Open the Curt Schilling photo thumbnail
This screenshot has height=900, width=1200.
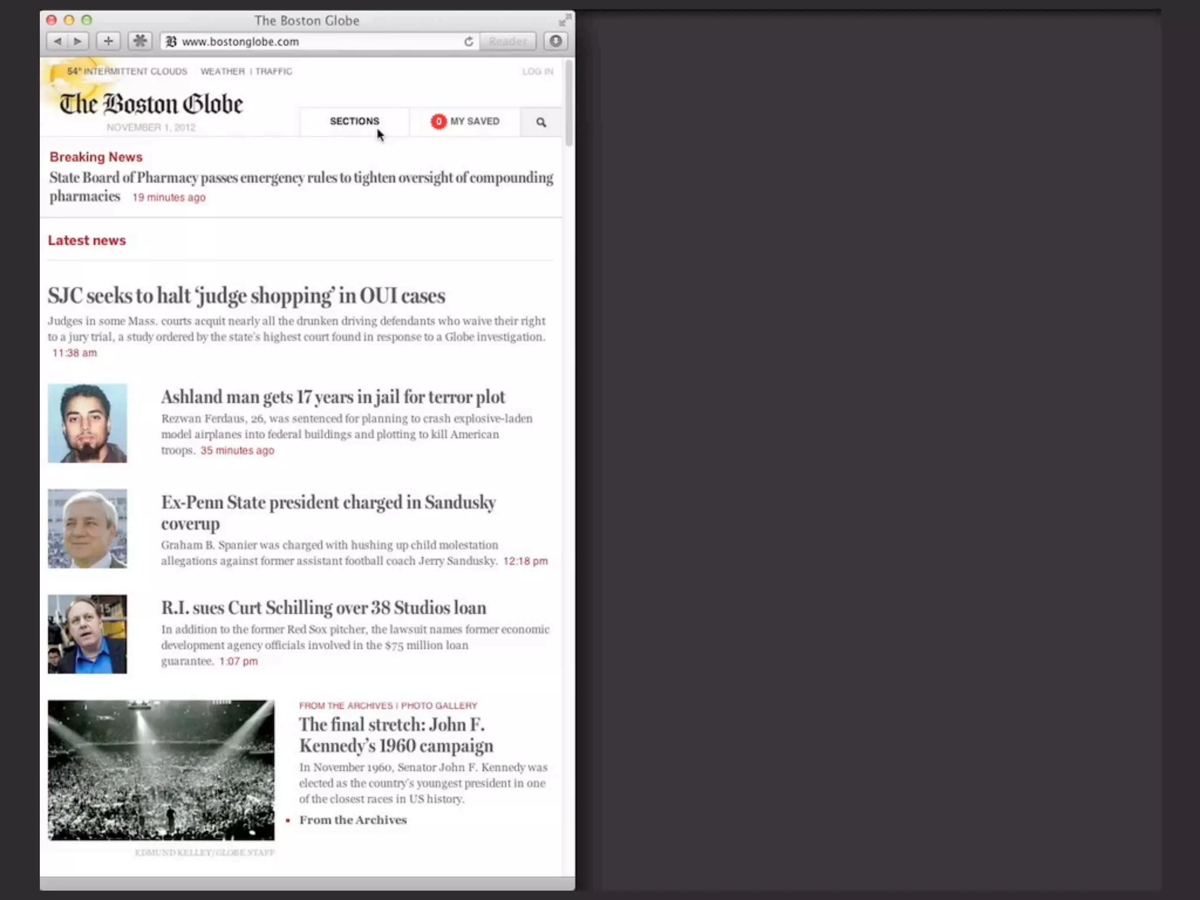pyautogui.click(x=87, y=634)
